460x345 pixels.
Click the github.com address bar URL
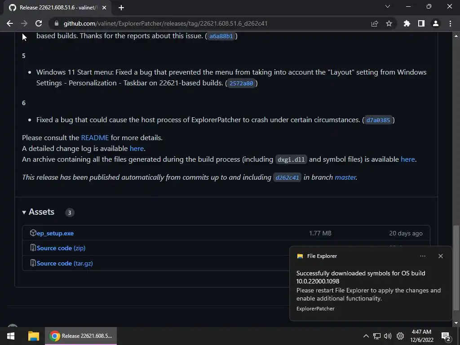coord(165,23)
